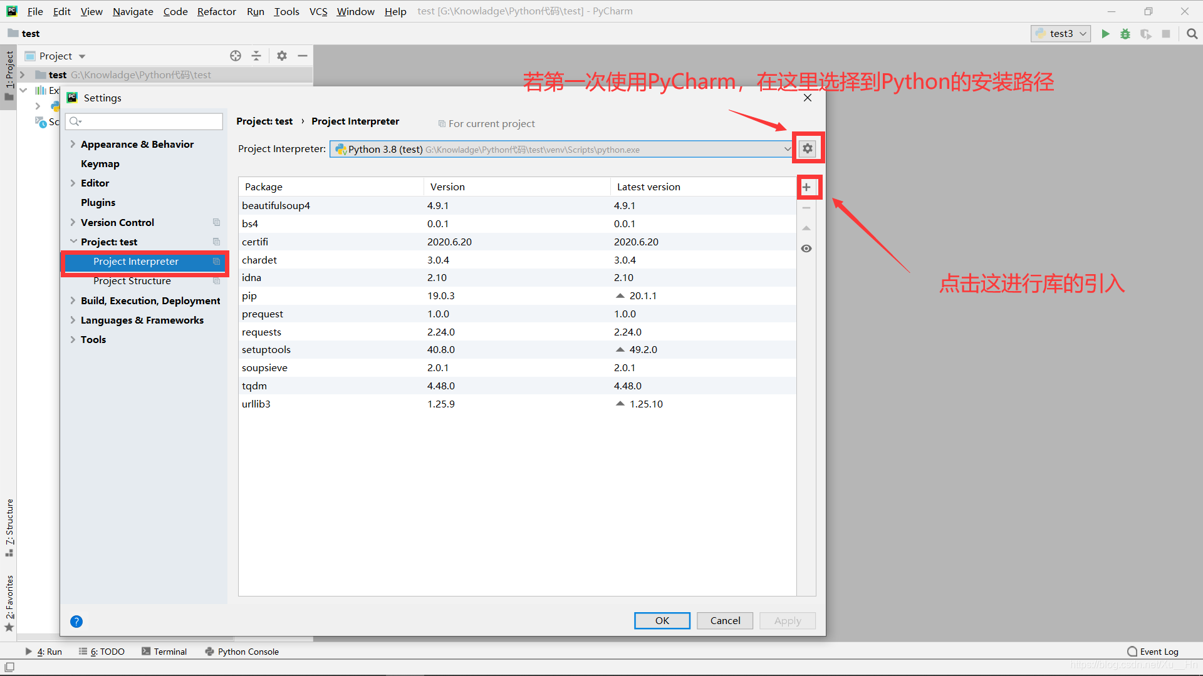Click the plus icon to install a package
Viewport: 1203px width, 676px height.
click(x=806, y=187)
